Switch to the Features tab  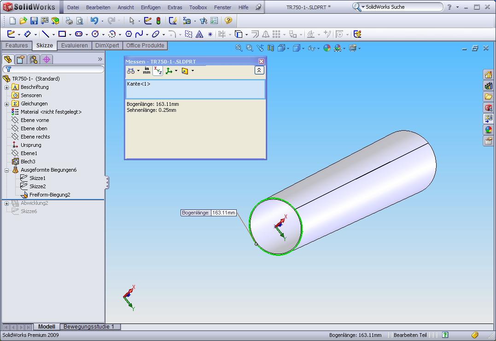point(17,46)
